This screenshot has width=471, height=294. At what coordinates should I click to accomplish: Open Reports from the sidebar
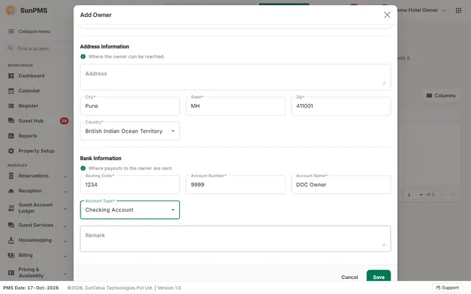[27, 136]
